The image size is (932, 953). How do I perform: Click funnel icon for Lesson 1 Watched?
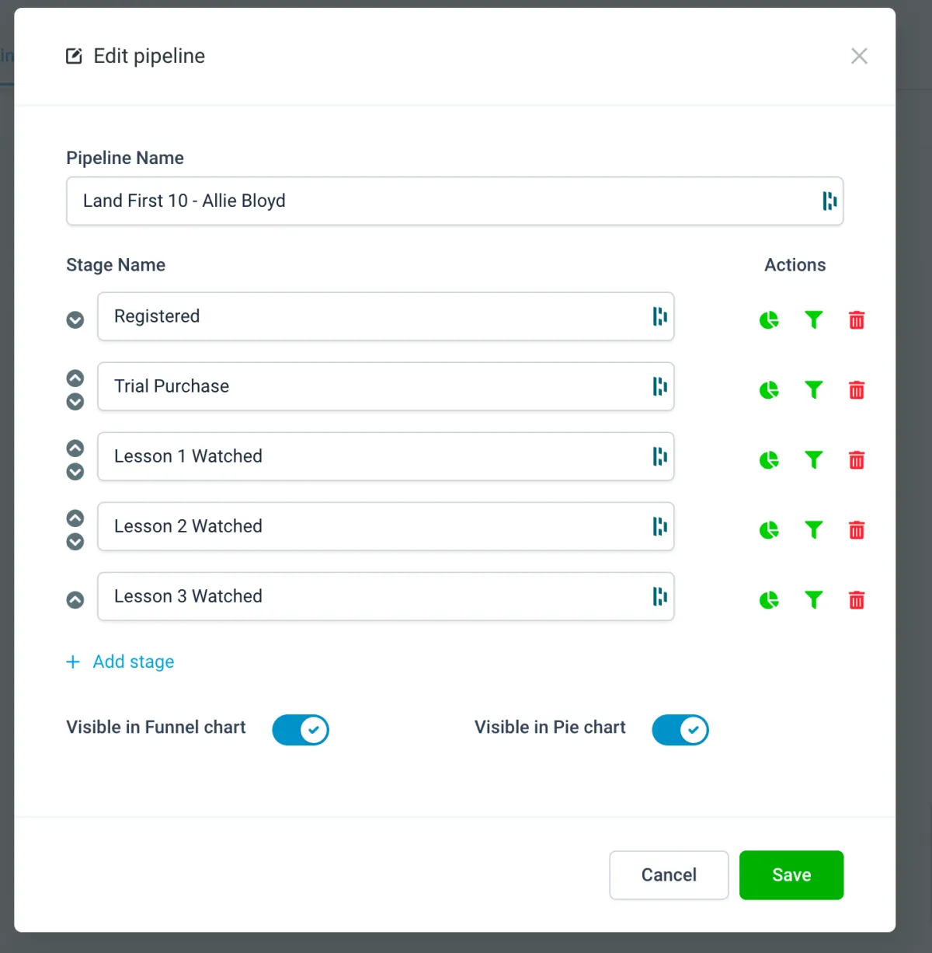click(813, 459)
